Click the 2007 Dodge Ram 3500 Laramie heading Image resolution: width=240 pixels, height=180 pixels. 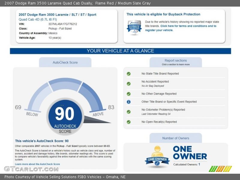[57, 15]
